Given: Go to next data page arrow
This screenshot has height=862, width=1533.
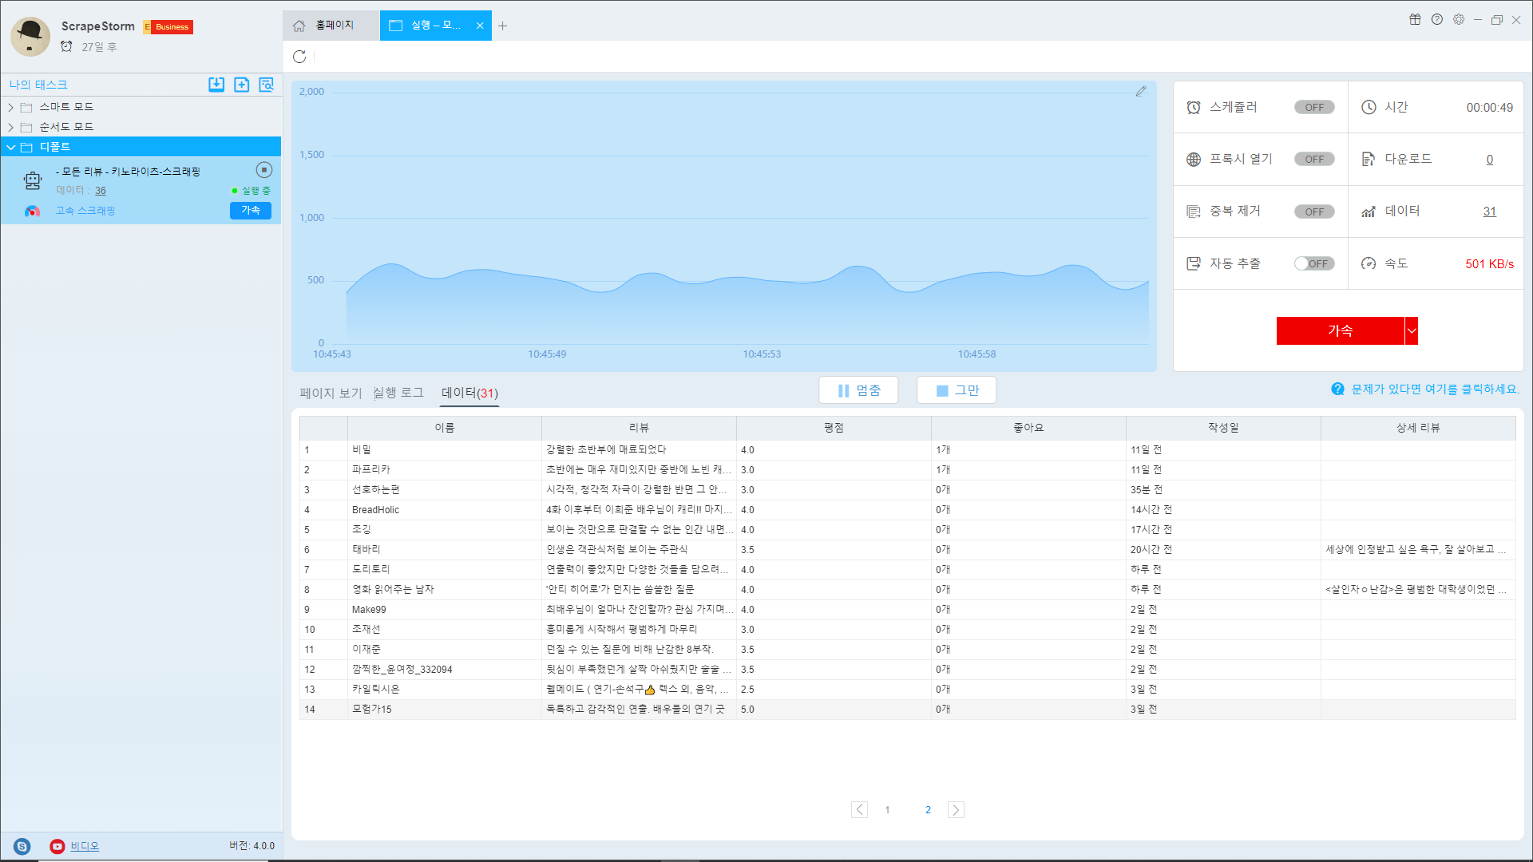Looking at the screenshot, I should click(956, 810).
